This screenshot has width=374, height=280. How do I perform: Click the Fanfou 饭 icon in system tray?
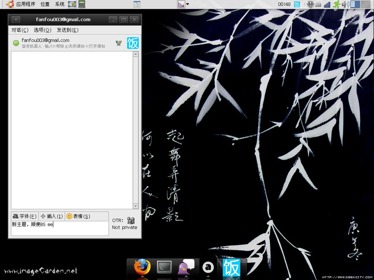pyautogui.click(x=297, y=4)
